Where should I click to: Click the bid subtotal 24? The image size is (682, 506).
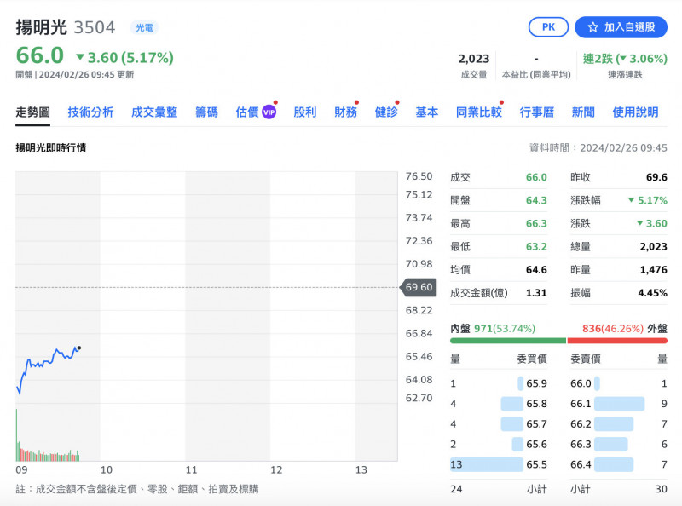point(456,489)
